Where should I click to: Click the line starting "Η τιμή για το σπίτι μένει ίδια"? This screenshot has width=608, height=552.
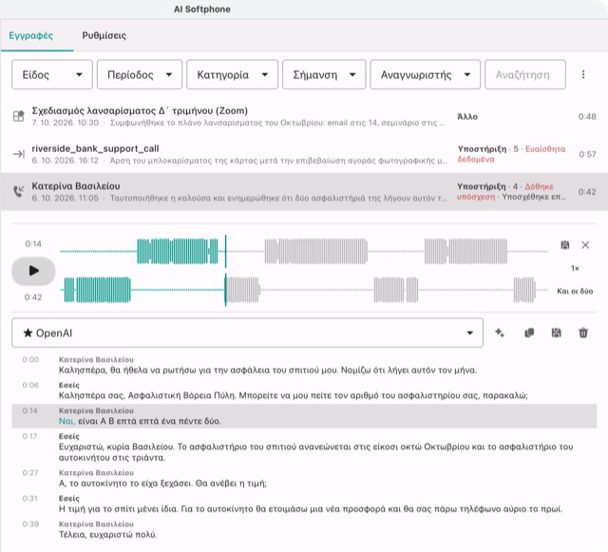pos(311,509)
